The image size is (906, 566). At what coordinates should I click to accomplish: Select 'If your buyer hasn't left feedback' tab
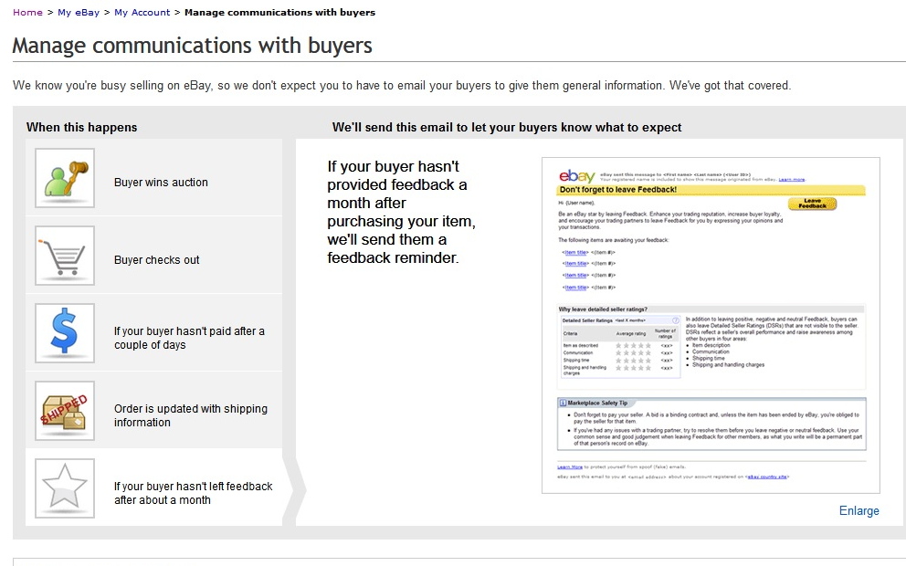click(193, 493)
